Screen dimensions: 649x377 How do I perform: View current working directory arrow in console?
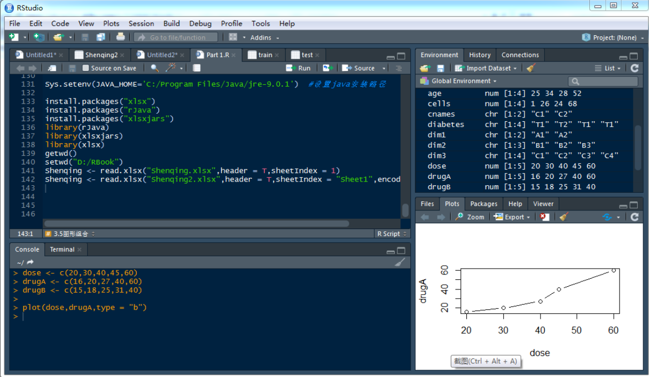pyautogui.click(x=30, y=262)
